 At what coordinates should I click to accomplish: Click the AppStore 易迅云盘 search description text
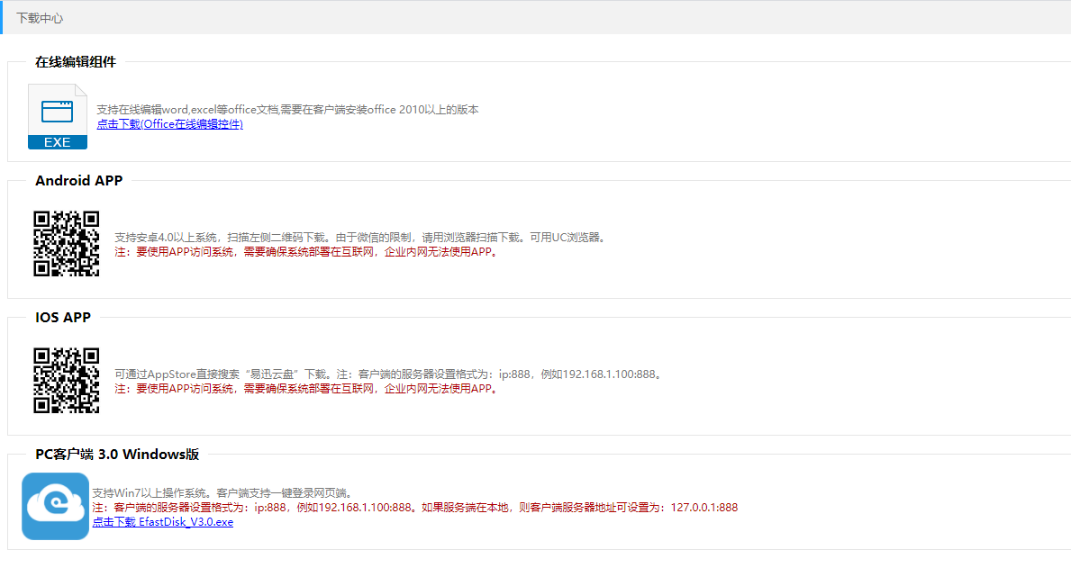point(389,374)
